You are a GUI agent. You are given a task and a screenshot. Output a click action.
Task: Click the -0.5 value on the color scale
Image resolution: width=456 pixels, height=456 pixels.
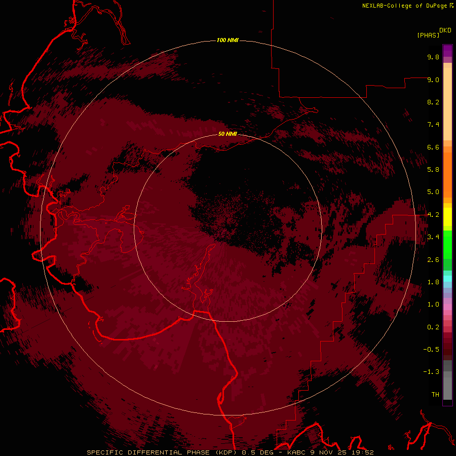(x=431, y=350)
